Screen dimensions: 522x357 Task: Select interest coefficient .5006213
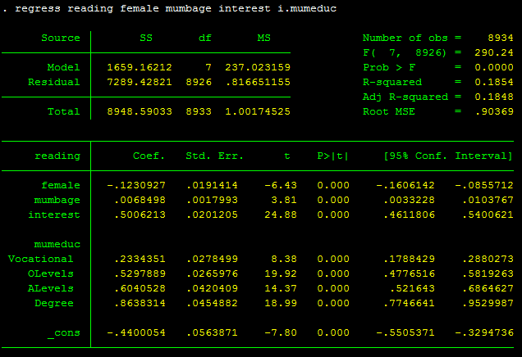click(x=140, y=215)
